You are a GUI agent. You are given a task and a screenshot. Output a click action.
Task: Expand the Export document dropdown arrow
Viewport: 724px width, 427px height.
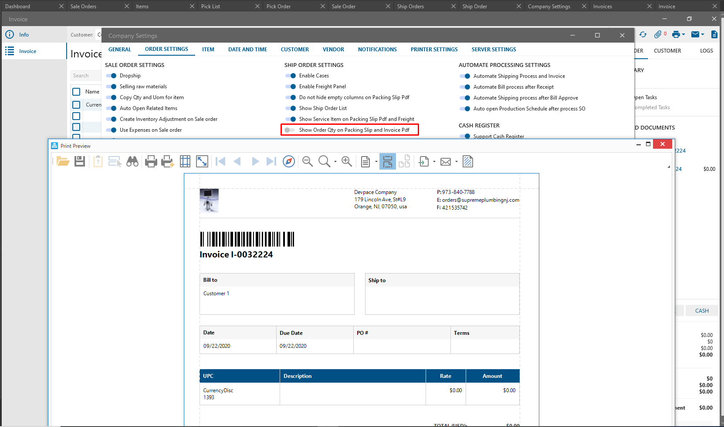coord(434,162)
